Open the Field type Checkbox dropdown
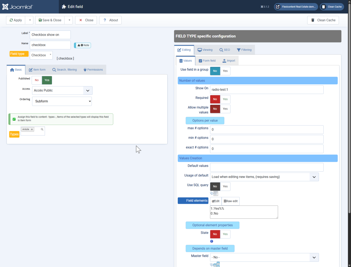This screenshot has height=267, width=351. (x=41, y=55)
